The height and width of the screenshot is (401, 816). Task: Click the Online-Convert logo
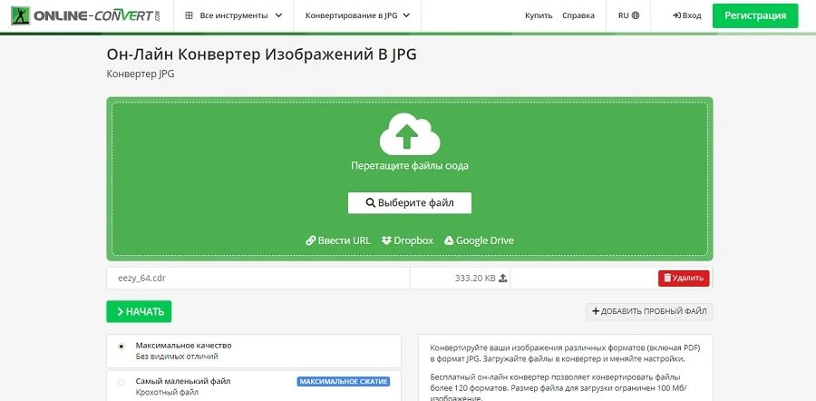coord(86,15)
